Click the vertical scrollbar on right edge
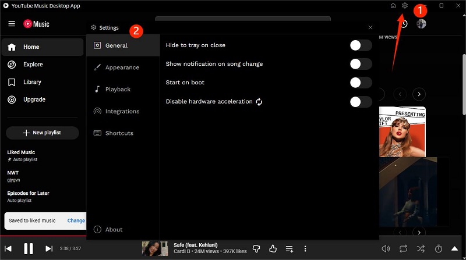 [464, 84]
